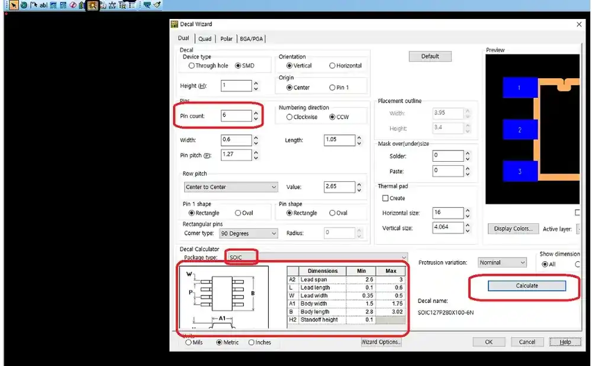Click the Default button

pyautogui.click(x=430, y=56)
